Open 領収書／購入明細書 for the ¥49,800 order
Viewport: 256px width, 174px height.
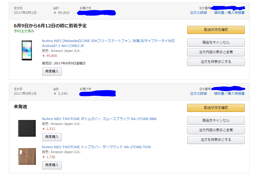pyautogui.click(x=229, y=13)
